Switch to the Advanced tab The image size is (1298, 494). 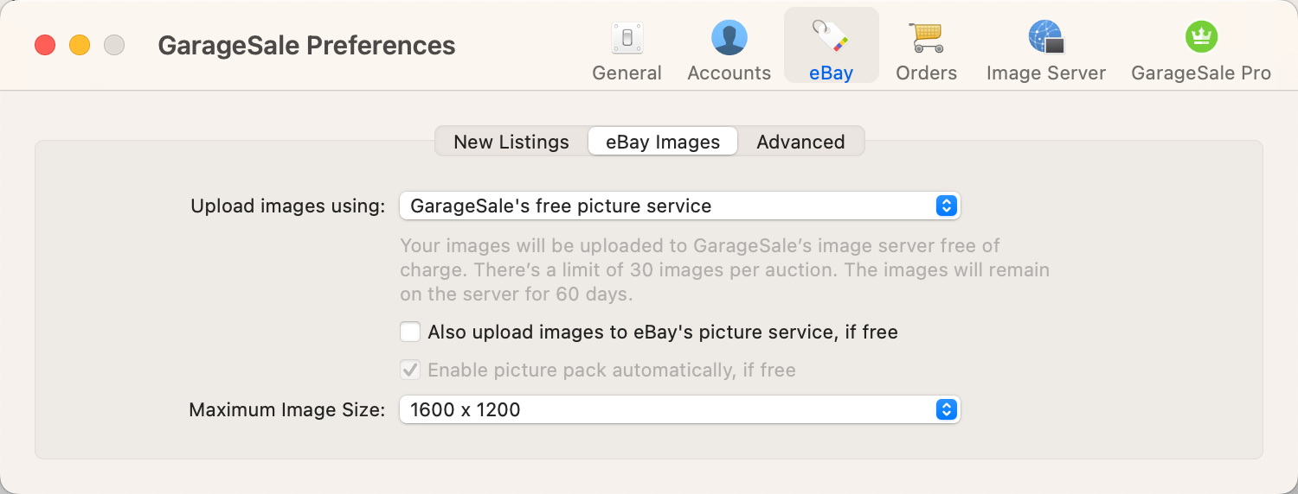pos(800,142)
